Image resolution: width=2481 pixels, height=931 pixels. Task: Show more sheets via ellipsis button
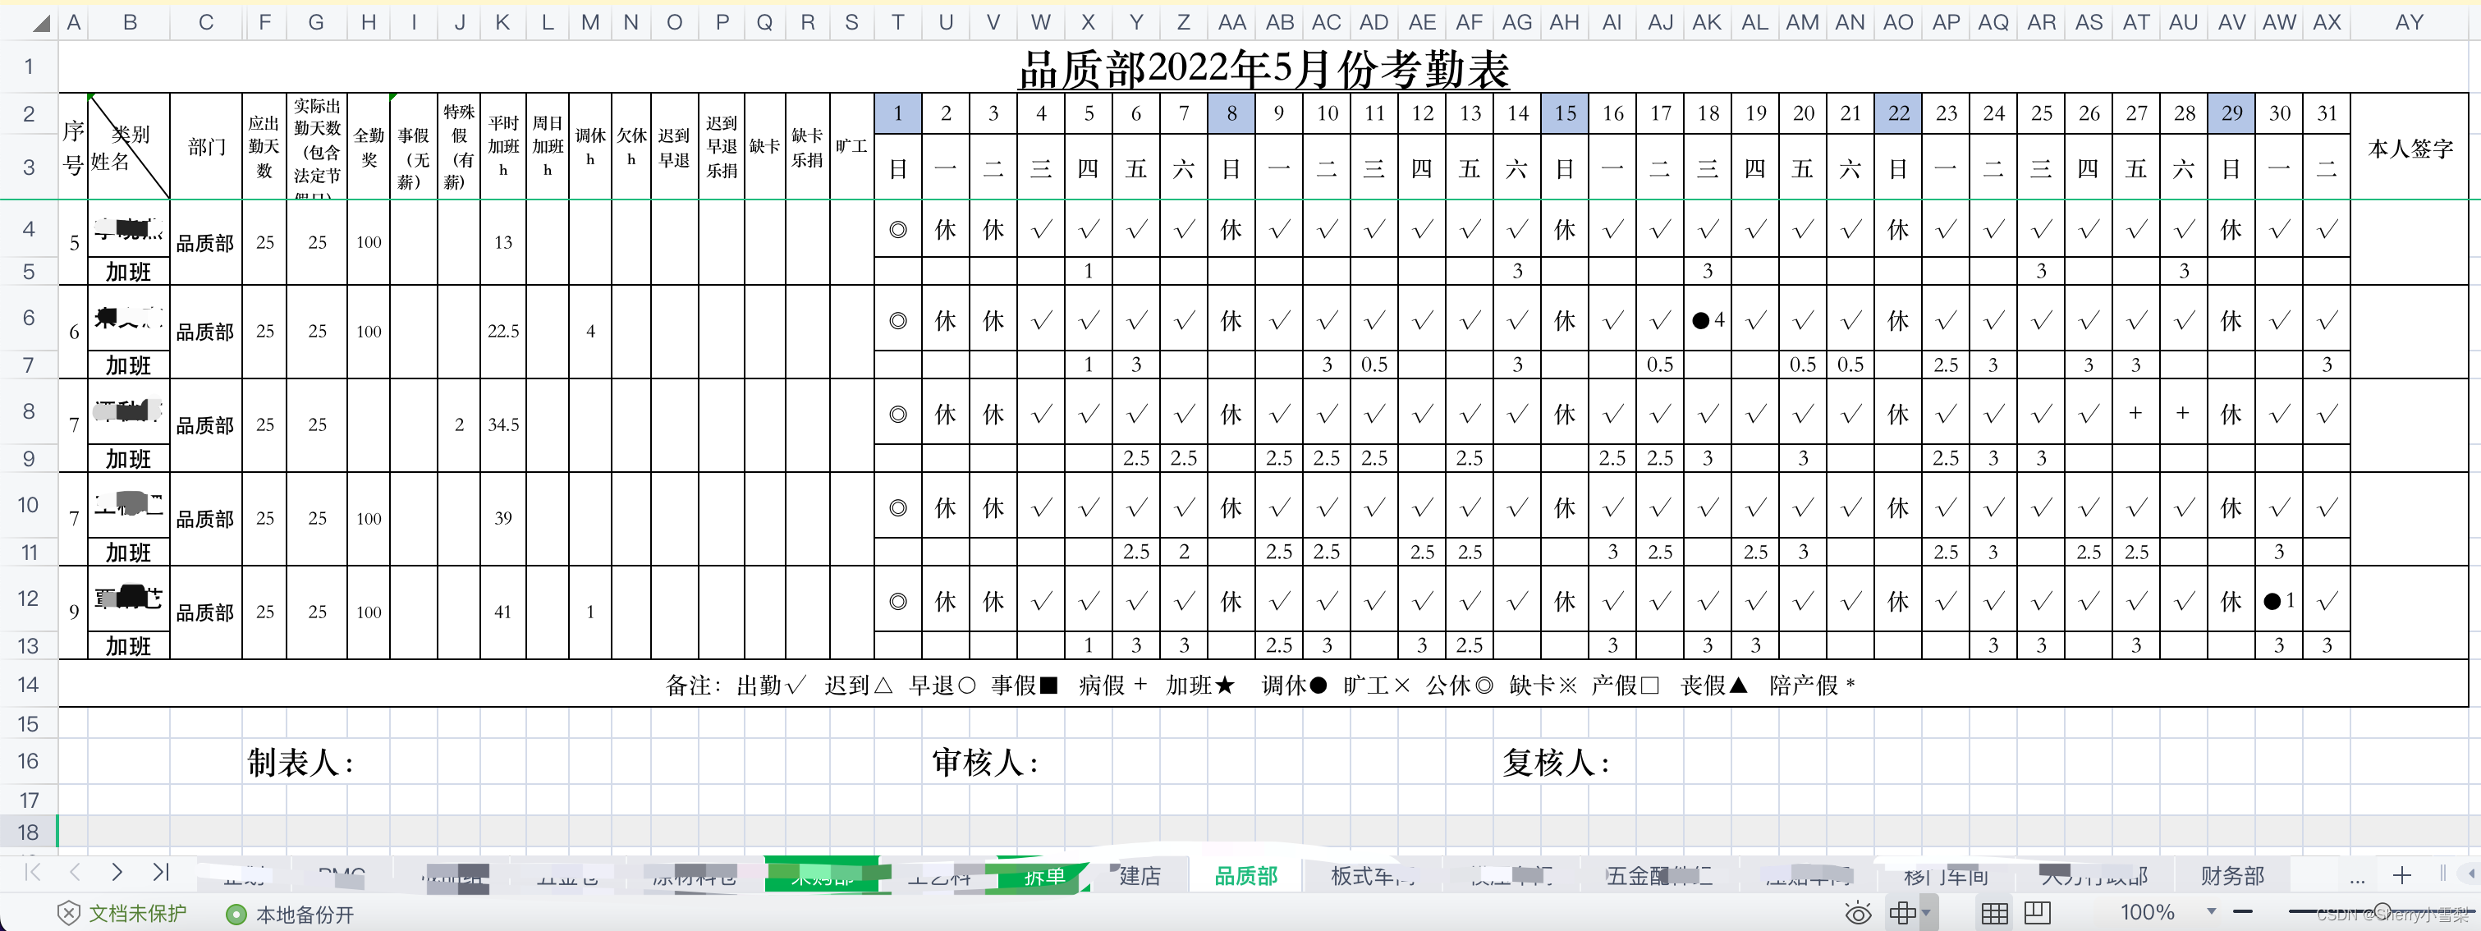pos(2357,877)
